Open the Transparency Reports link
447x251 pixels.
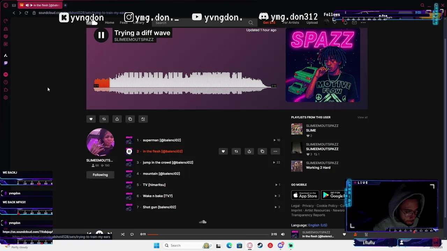308,215
